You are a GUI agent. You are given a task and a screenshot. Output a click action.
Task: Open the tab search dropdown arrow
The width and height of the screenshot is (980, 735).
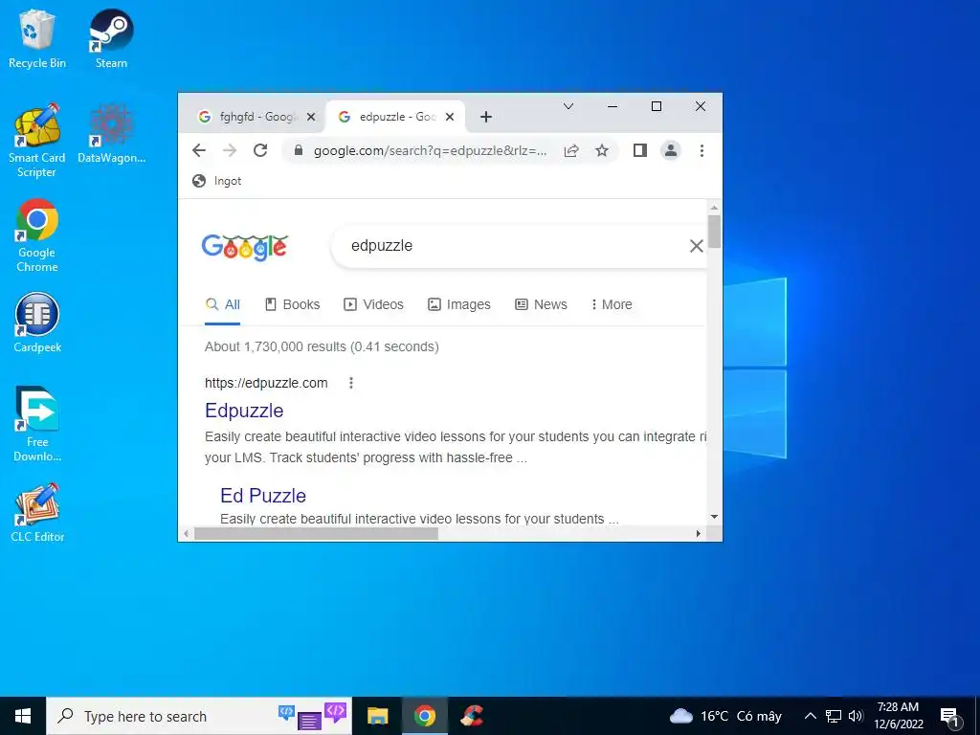pyautogui.click(x=568, y=106)
